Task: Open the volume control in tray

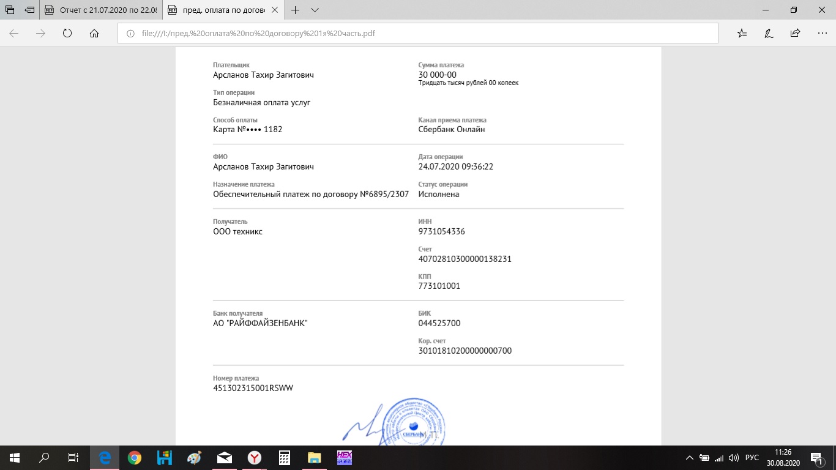Action: point(734,458)
